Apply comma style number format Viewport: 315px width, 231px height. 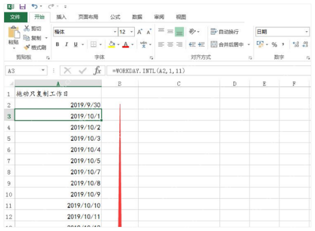[283, 44]
